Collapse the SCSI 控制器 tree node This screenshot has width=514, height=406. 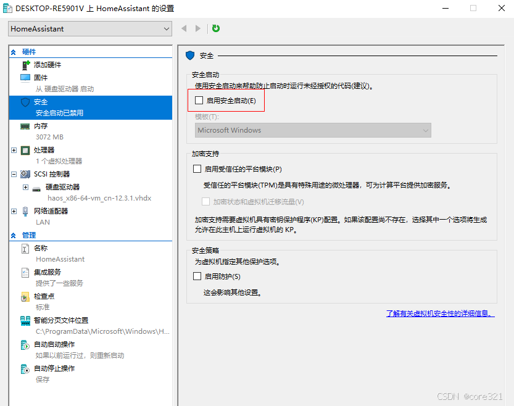14,175
